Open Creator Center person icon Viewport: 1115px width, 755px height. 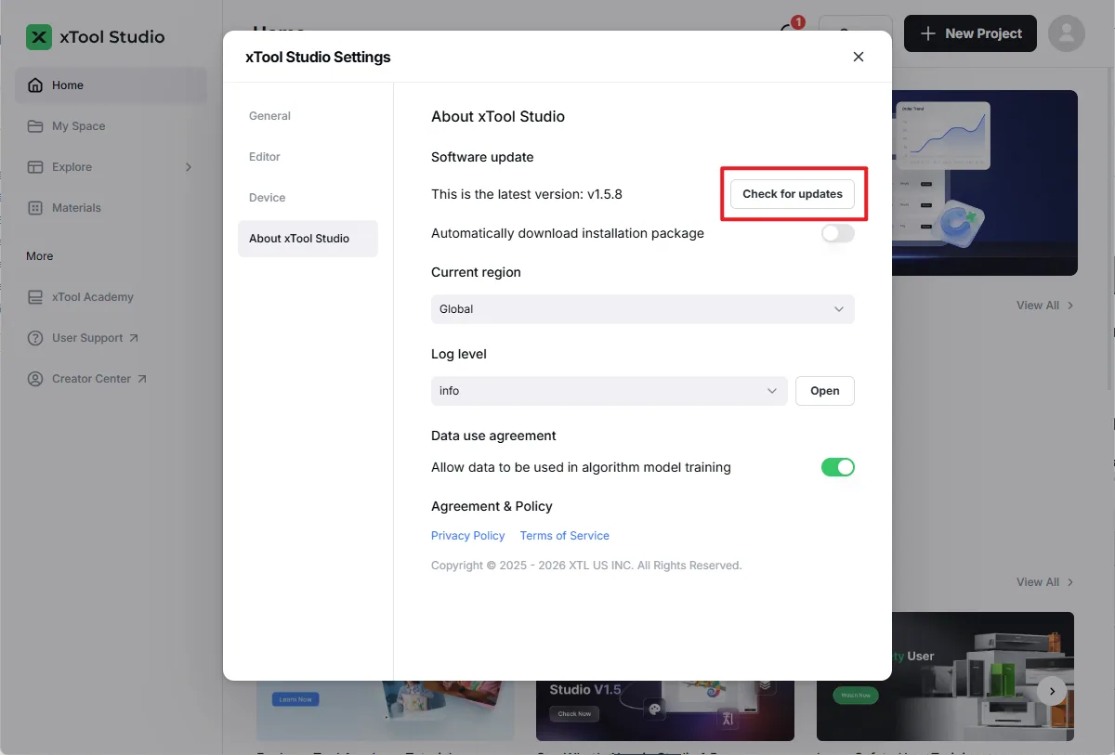tap(35, 379)
